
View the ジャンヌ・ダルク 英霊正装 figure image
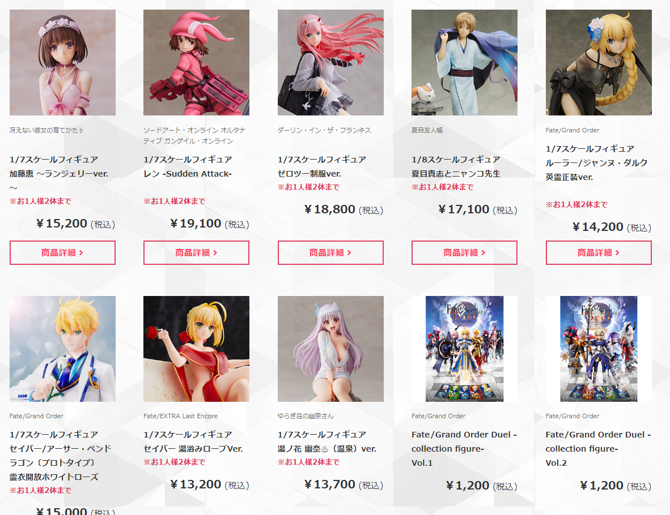click(598, 63)
